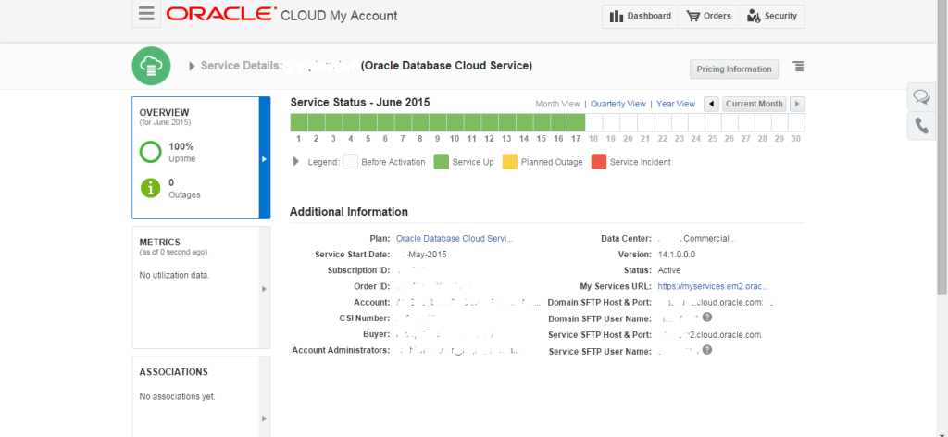Switch to Month View
The image size is (948, 437).
tap(557, 104)
